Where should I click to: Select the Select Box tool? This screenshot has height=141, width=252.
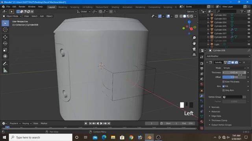(x=5, y=23)
